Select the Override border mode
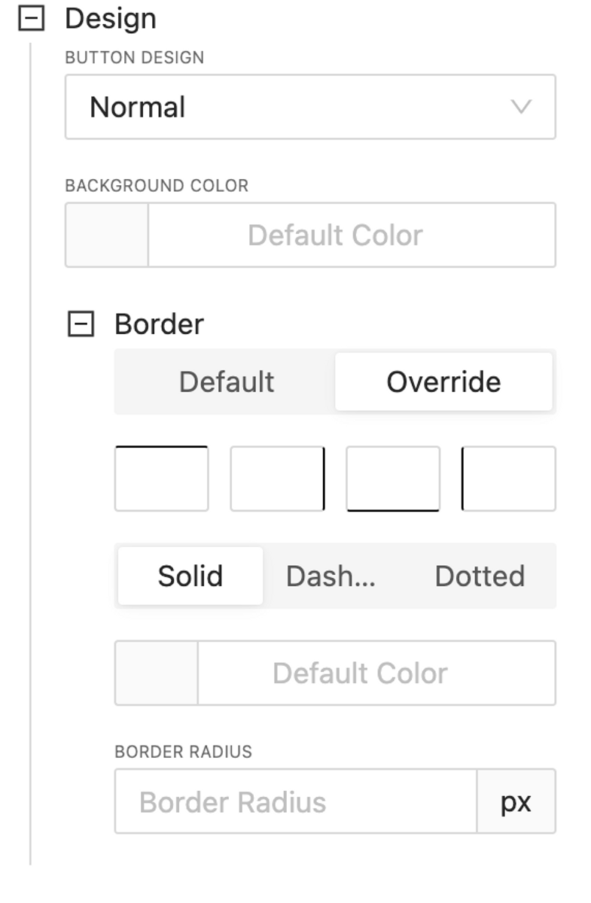The height and width of the screenshot is (903, 591). 443,382
